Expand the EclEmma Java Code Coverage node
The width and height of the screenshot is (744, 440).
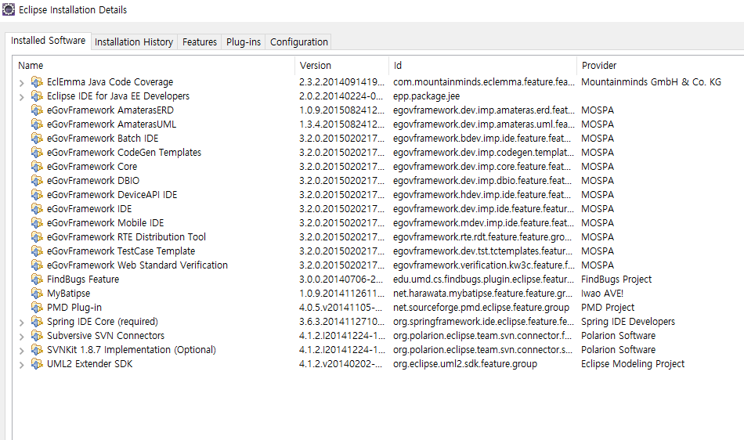tap(21, 83)
